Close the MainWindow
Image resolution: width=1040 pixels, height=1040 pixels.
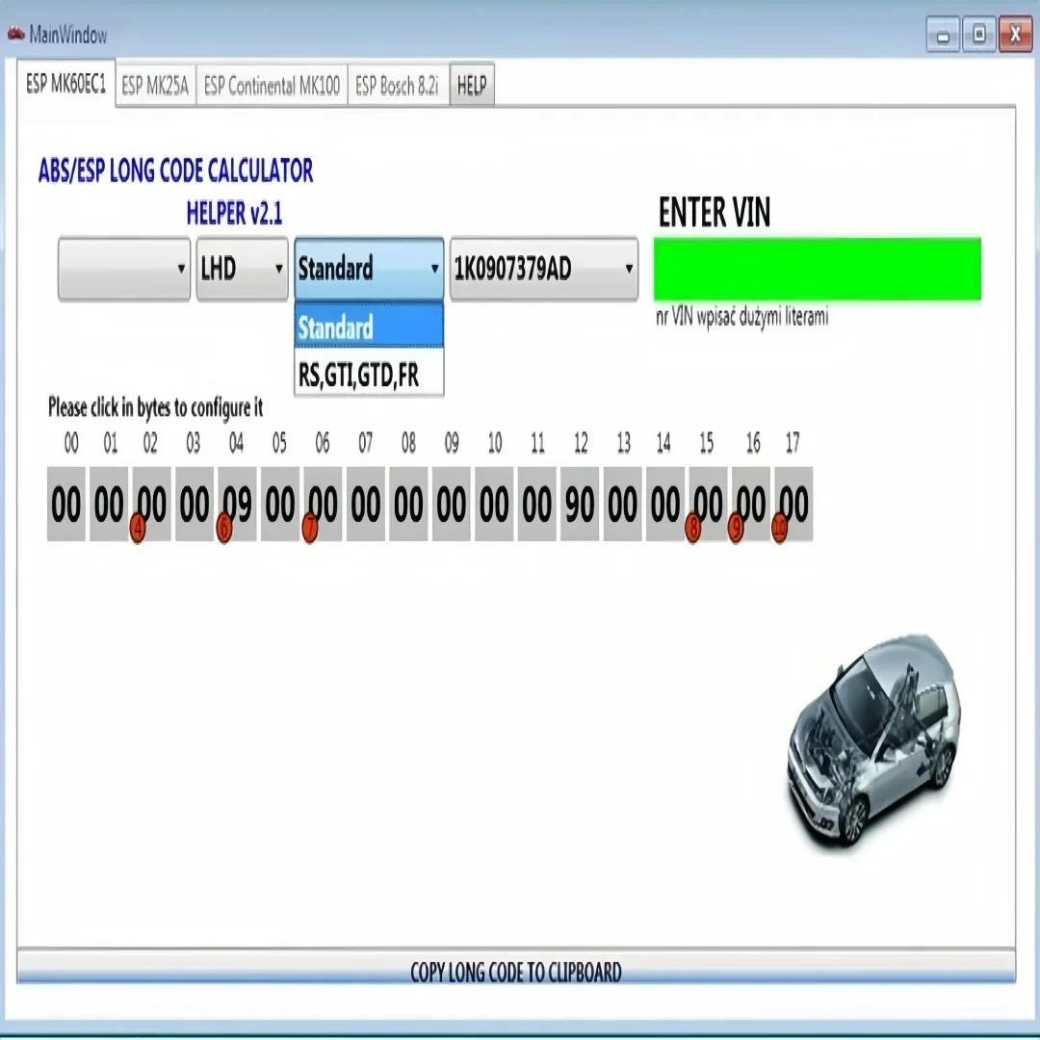(1015, 35)
